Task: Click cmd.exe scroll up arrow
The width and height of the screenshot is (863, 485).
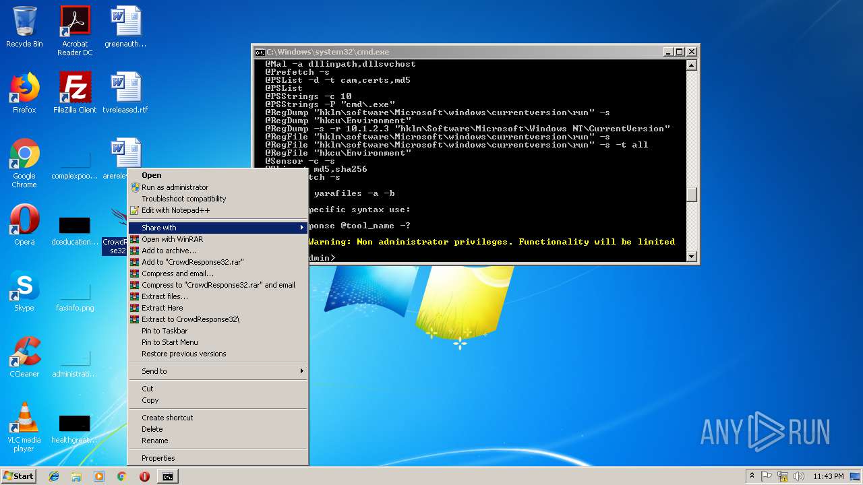Action: click(691, 65)
